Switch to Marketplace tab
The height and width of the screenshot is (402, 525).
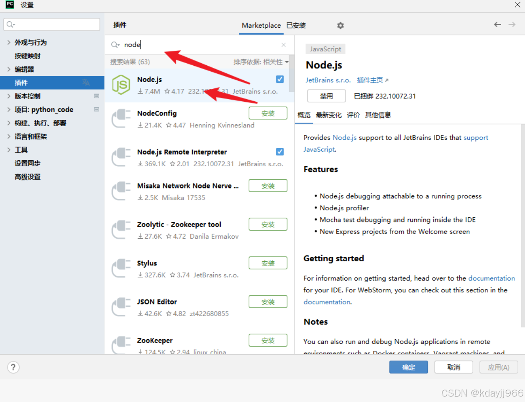[261, 25]
